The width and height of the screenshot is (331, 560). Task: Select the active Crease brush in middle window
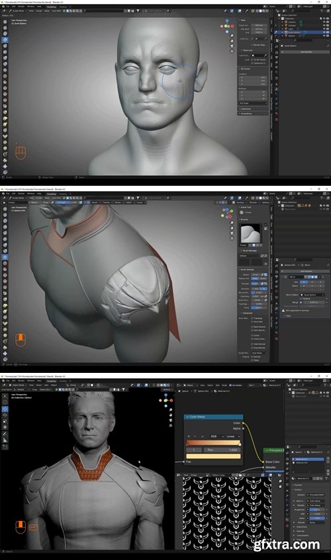[5, 257]
